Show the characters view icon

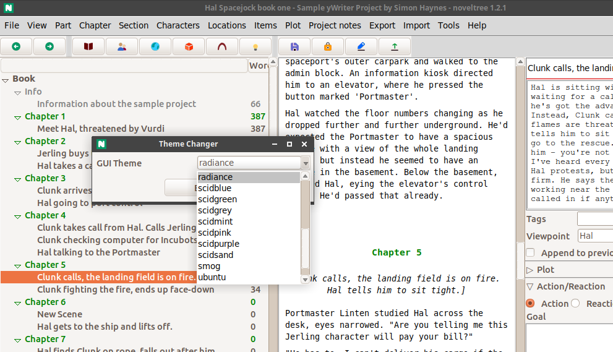point(122,46)
